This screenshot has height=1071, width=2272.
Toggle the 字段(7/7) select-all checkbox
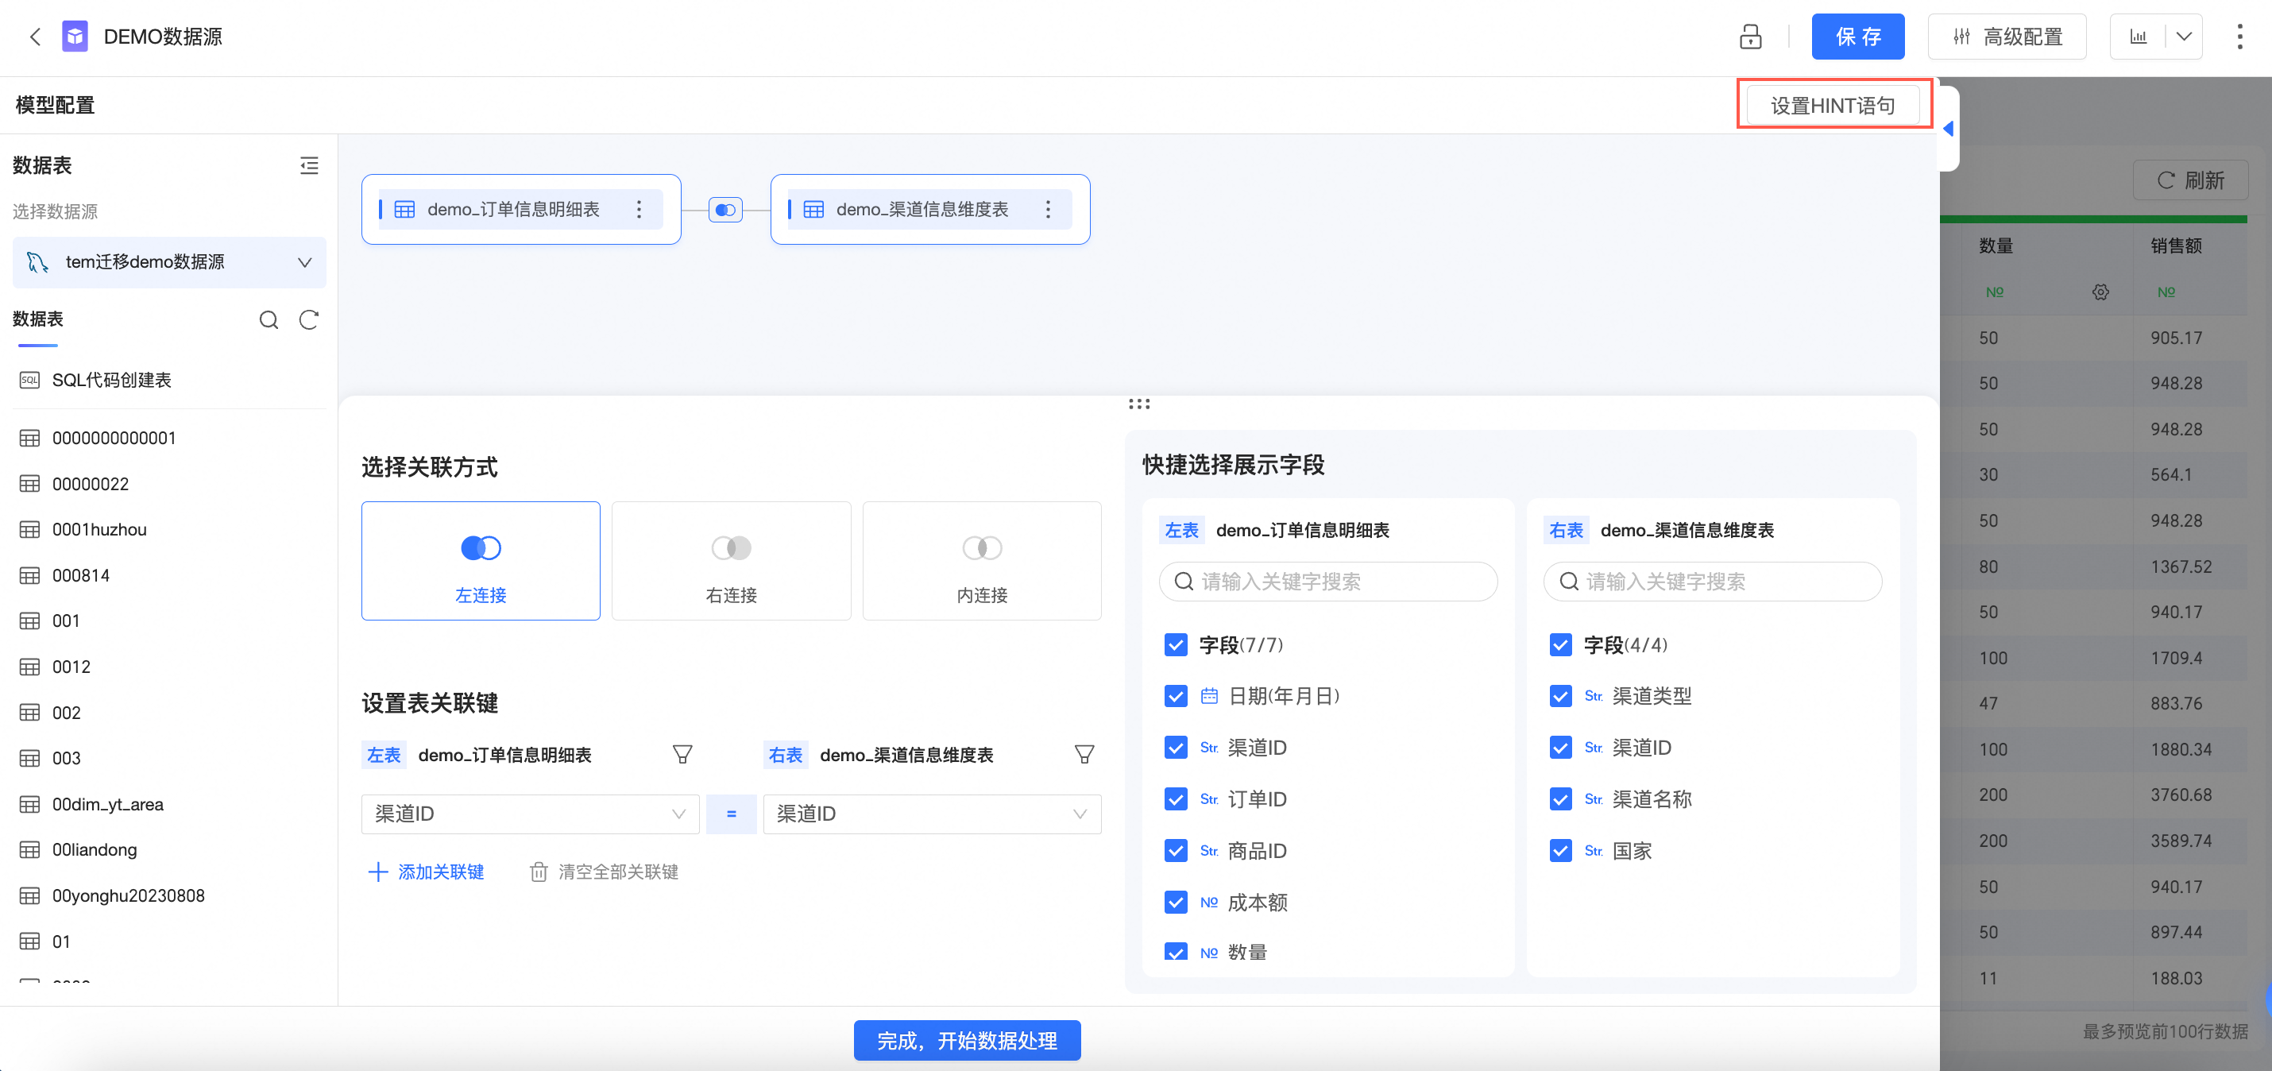1176,645
